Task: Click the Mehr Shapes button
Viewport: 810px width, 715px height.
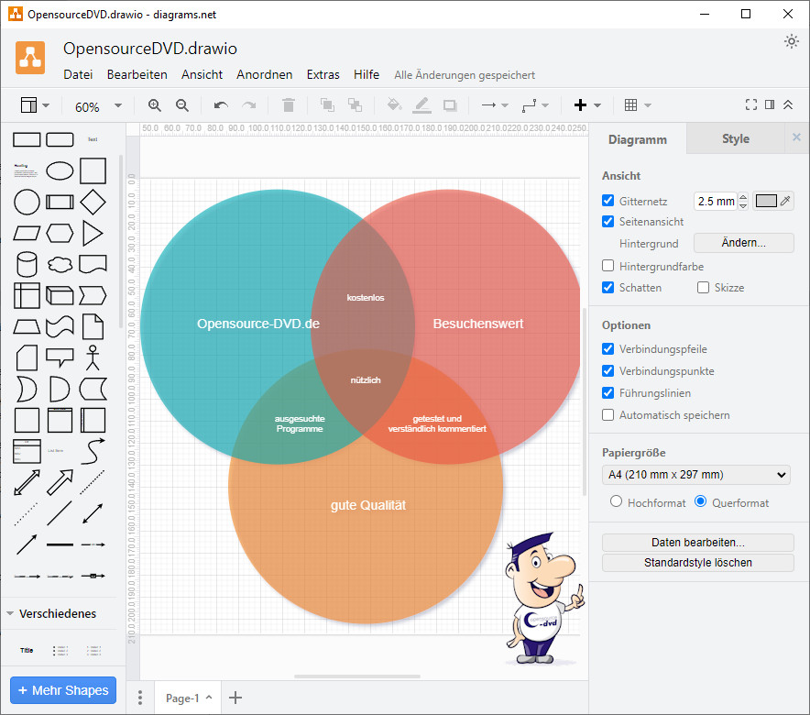Action: pyautogui.click(x=63, y=690)
